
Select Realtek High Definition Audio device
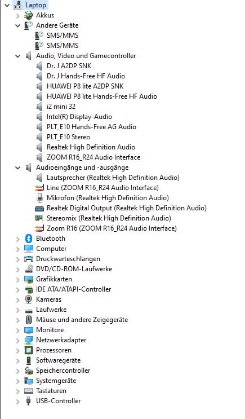click(91, 147)
